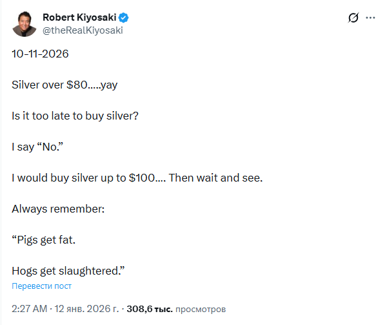Open the @theRealKiyosaki handle link

click(x=82, y=30)
